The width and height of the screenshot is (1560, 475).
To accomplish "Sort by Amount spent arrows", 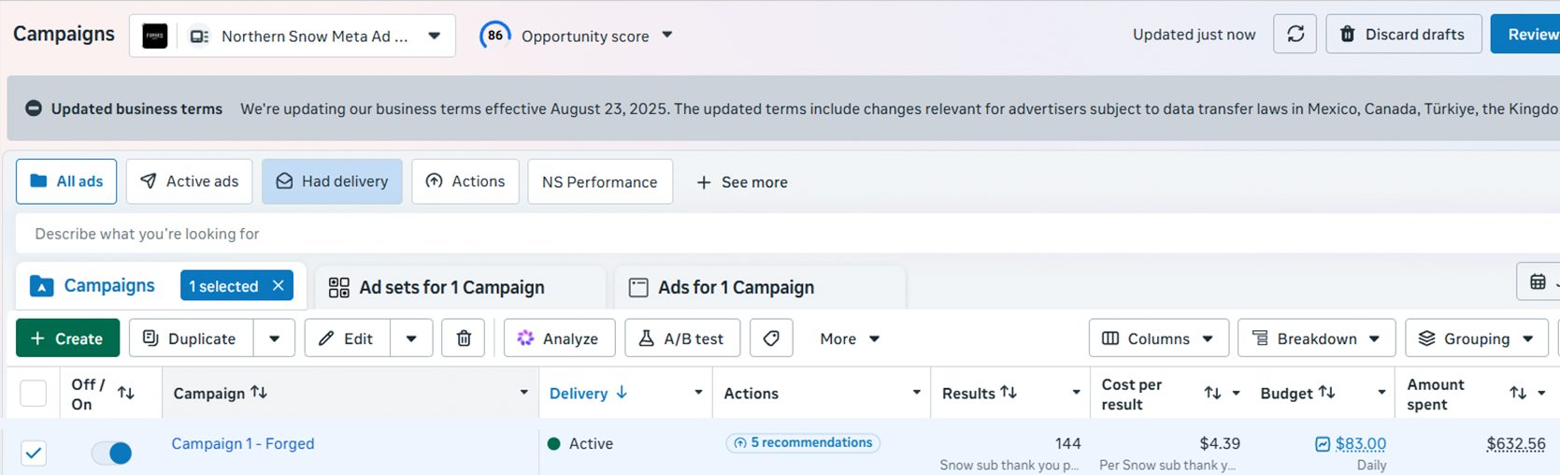I will coord(1518,394).
